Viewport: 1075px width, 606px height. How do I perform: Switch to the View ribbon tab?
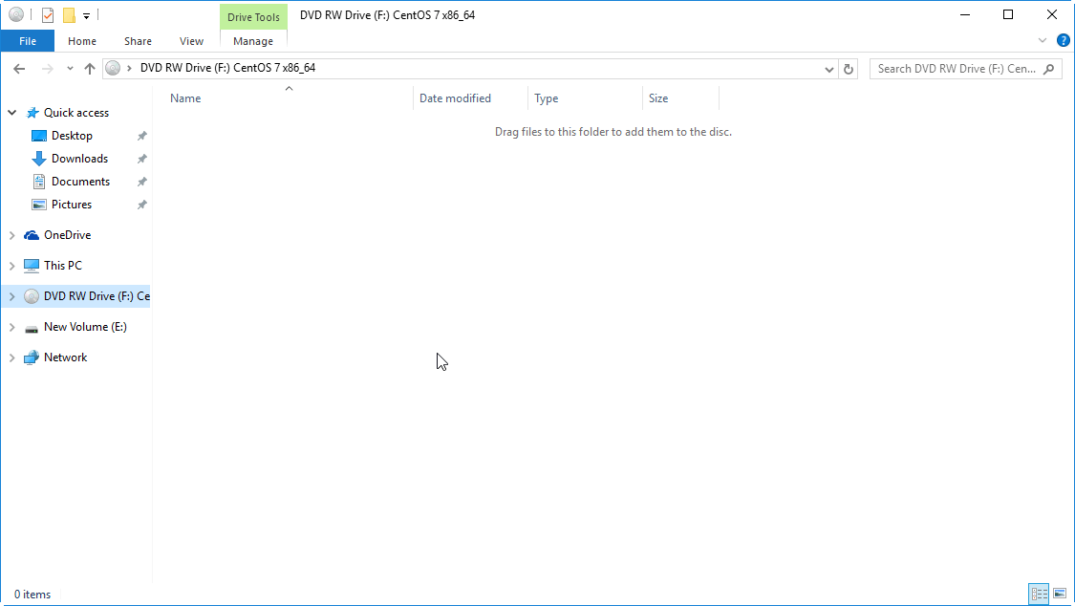click(191, 41)
